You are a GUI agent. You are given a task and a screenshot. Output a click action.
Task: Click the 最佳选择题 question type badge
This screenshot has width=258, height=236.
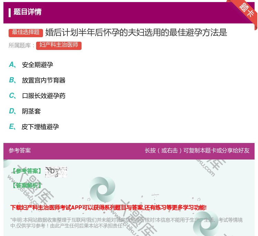tap(26, 32)
